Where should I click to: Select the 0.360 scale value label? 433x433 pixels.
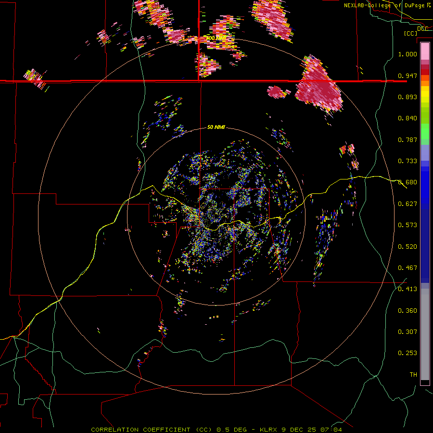408,311
